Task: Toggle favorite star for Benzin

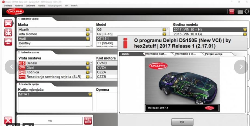Action: (x=88, y=63)
